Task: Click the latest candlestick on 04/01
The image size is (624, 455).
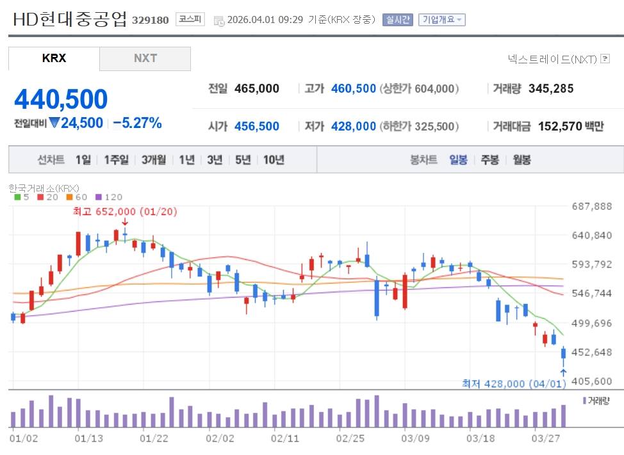Action: pos(563,353)
